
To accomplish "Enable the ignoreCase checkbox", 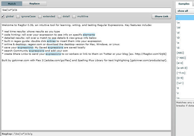I will click(x=18, y=16).
